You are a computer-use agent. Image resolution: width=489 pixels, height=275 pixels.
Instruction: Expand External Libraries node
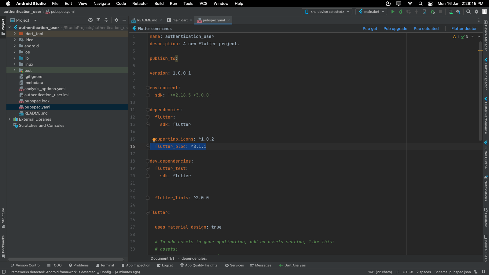9,119
